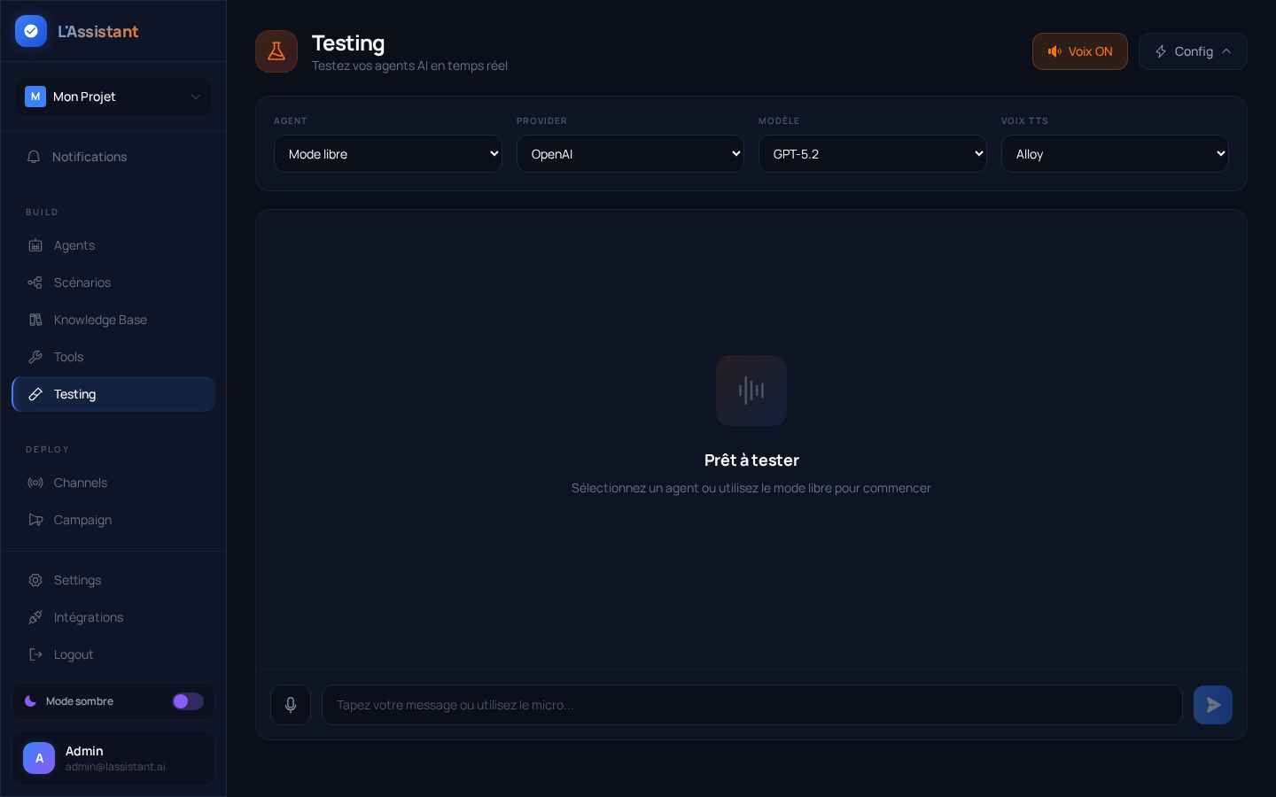Go to Scénarios in the sidebar
The width and height of the screenshot is (1276, 797).
pyautogui.click(x=82, y=282)
